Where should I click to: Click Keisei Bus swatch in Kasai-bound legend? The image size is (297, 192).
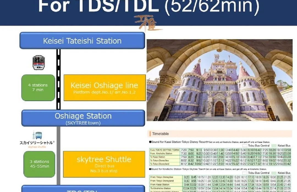coord(274,146)
